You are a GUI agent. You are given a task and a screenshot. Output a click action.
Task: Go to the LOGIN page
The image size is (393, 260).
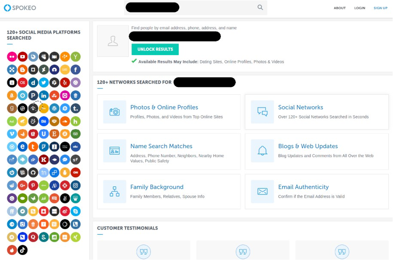tap(359, 8)
